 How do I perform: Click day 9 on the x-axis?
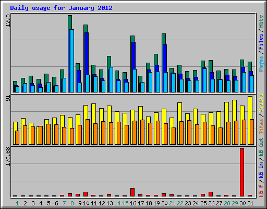coord(80,203)
